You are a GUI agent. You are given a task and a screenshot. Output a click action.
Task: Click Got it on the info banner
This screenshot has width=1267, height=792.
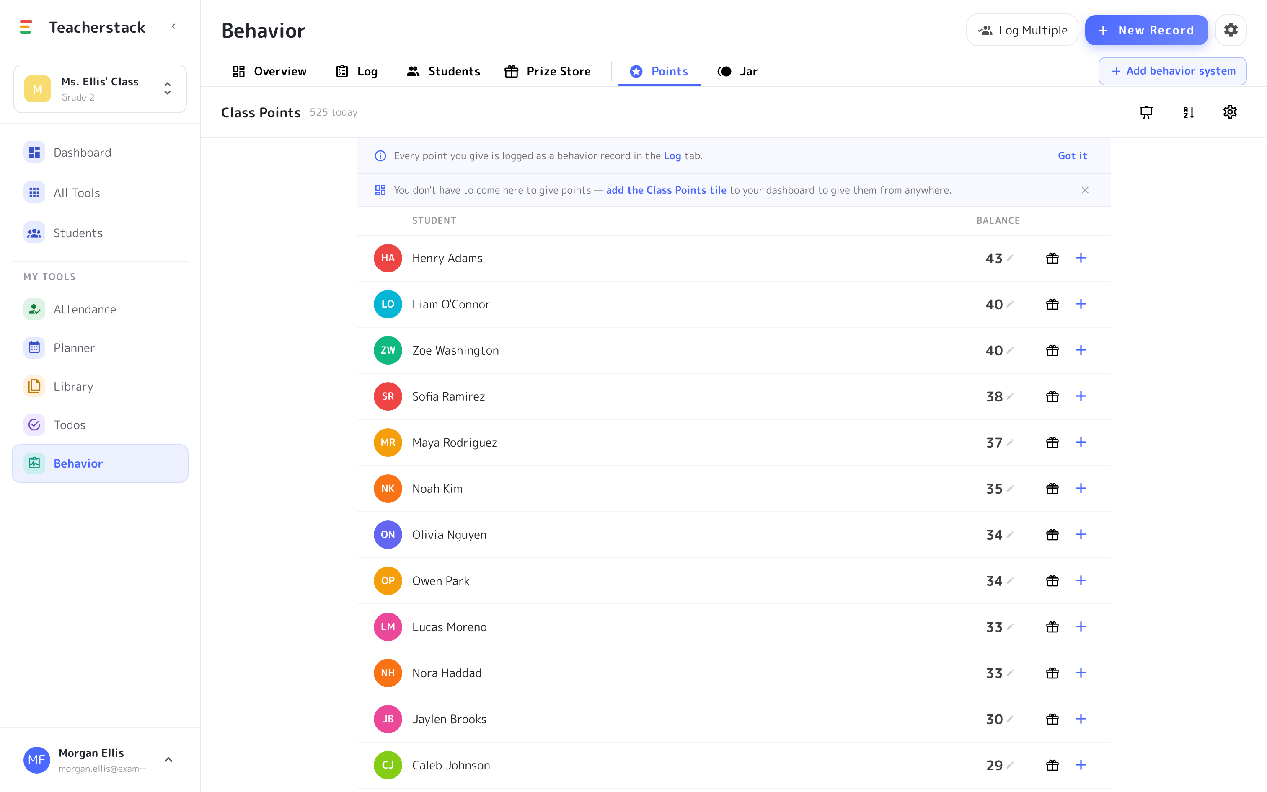(1072, 156)
